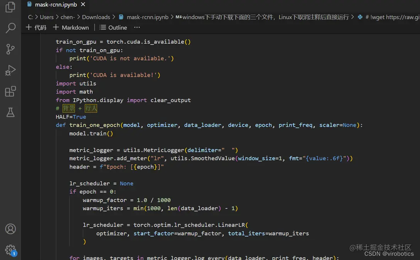Click start_factor=warmup_factor argument
Viewport: 420px width, 260px height.
pyautogui.click(x=177, y=233)
